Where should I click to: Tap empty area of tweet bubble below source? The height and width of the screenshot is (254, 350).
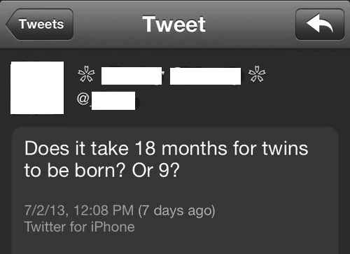tap(175, 244)
